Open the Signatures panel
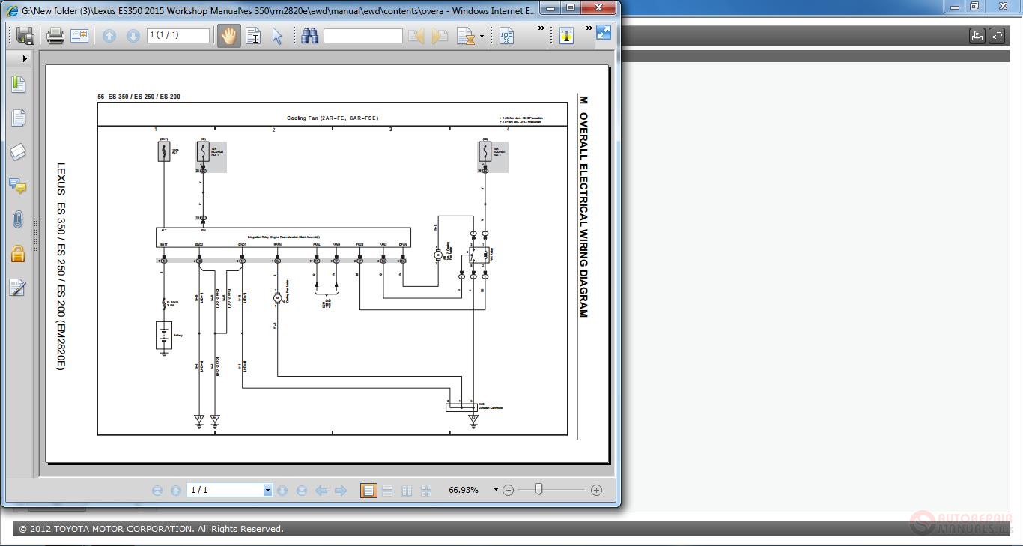This screenshot has width=1023, height=546. tap(18, 288)
